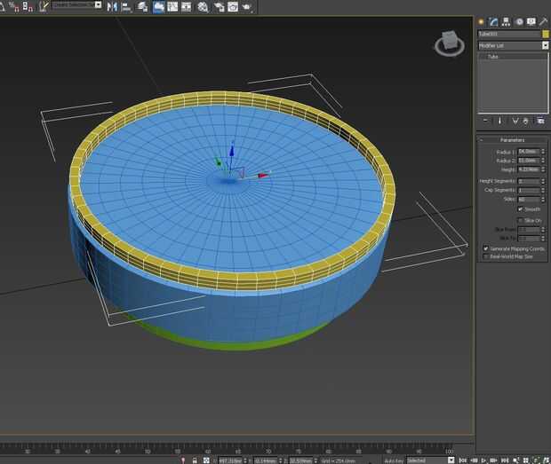Open the Create panel tab
Image resolution: width=551 pixels, height=464 pixels.
(x=481, y=20)
